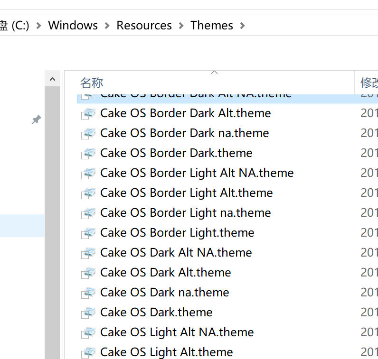Image resolution: width=378 pixels, height=359 pixels.
Task: Select the Cake OS Dark.theme file icon
Action: [x=88, y=313]
